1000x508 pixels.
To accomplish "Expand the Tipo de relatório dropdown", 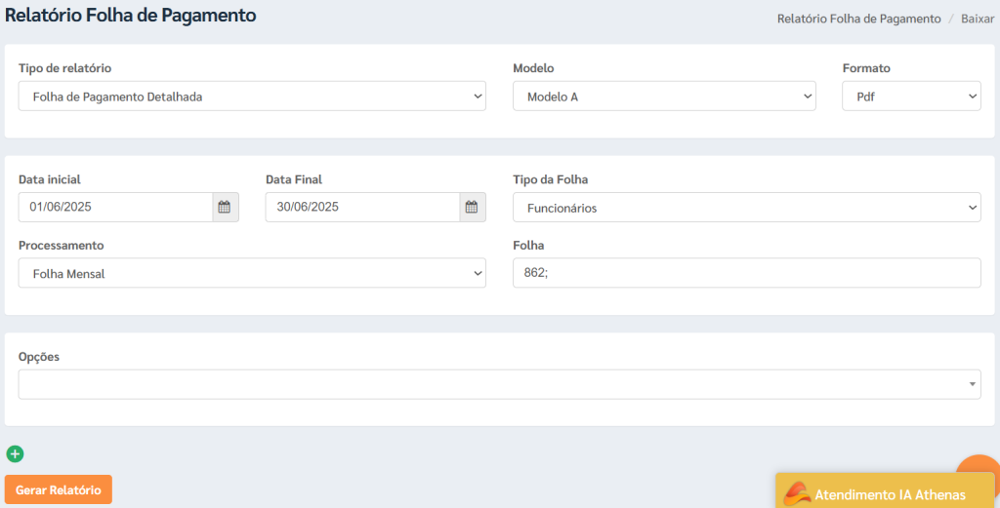I will coord(252,97).
